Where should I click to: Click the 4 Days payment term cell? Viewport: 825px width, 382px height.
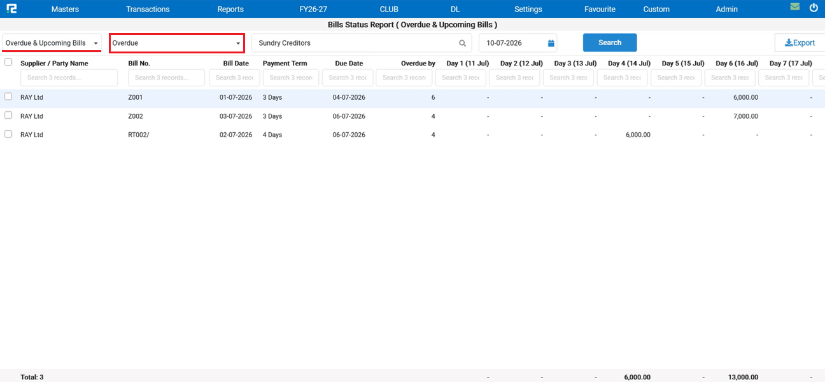pos(272,135)
